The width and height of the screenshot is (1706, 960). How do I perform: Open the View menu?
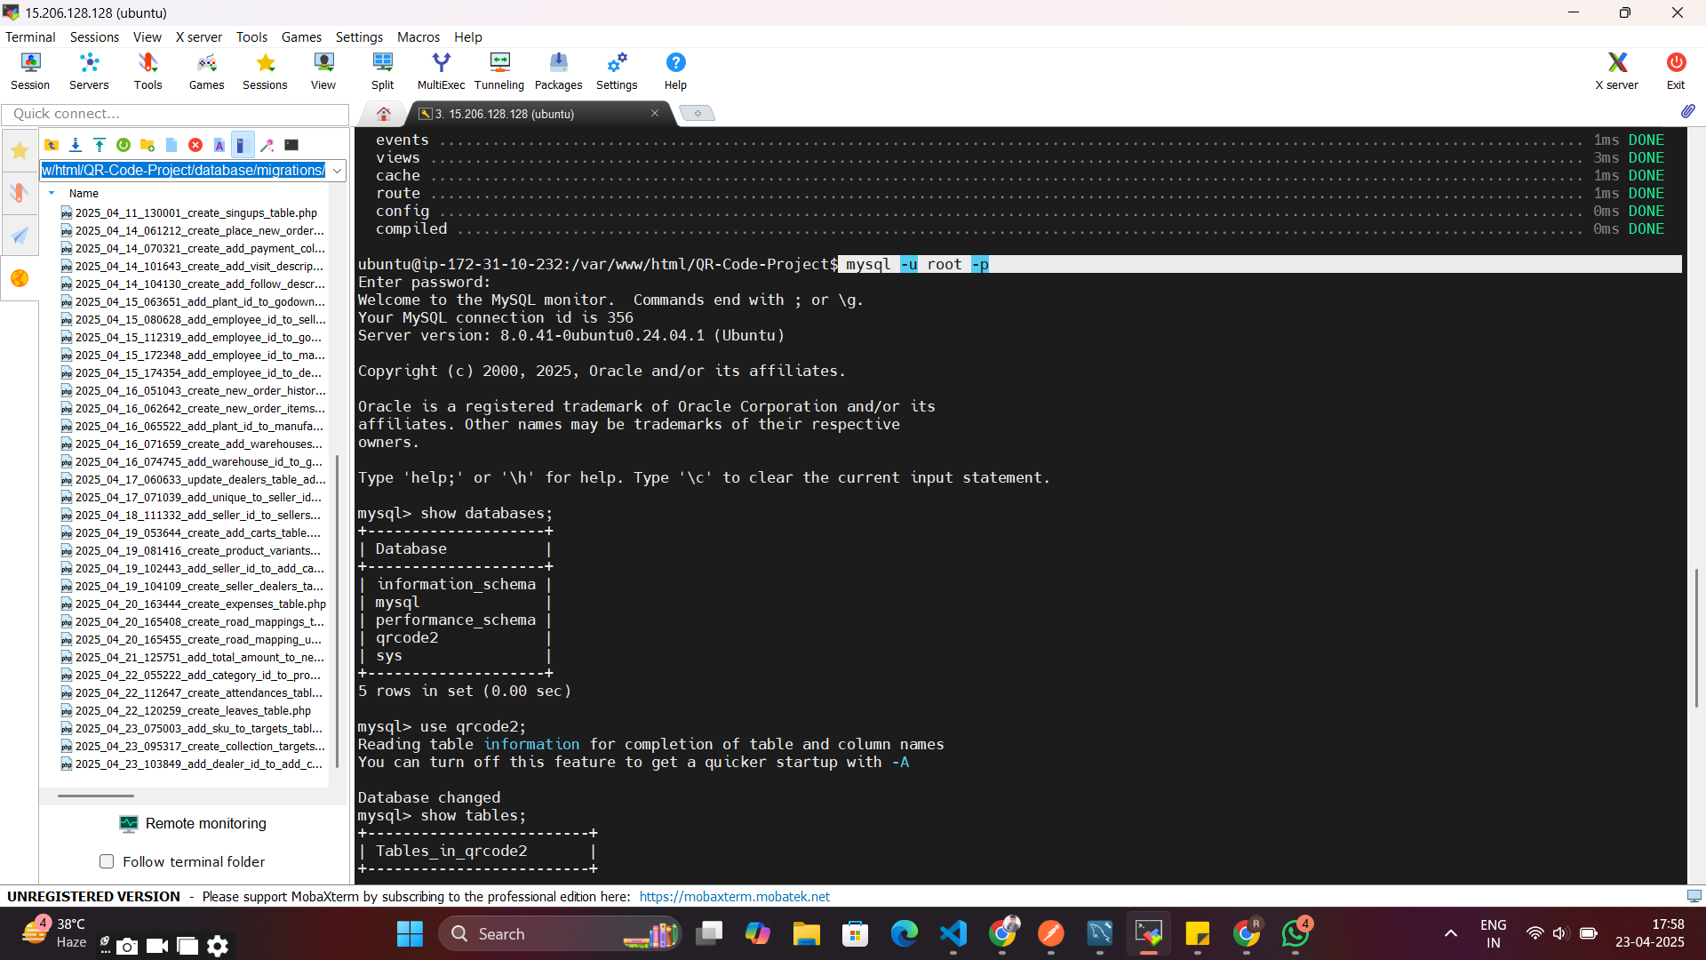[147, 36]
